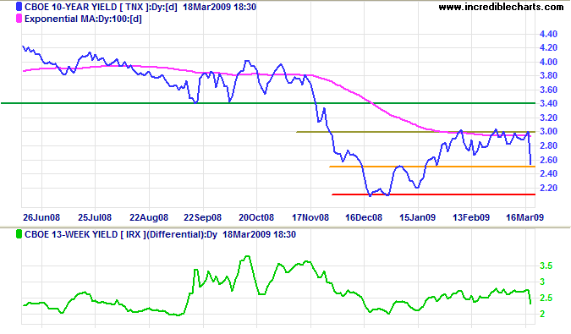
Task: Click the 22Aug08 date label
Action: coord(149,217)
